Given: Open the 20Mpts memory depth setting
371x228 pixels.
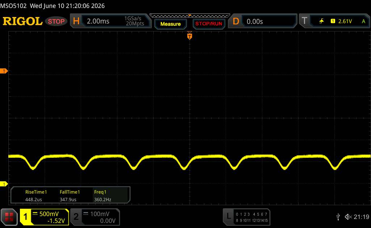Looking at the screenshot, I should [135, 24].
